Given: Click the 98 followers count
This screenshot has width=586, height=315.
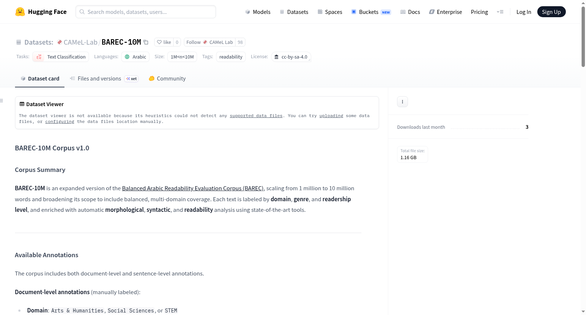Looking at the screenshot, I should pyautogui.click(x=240, y=42).
